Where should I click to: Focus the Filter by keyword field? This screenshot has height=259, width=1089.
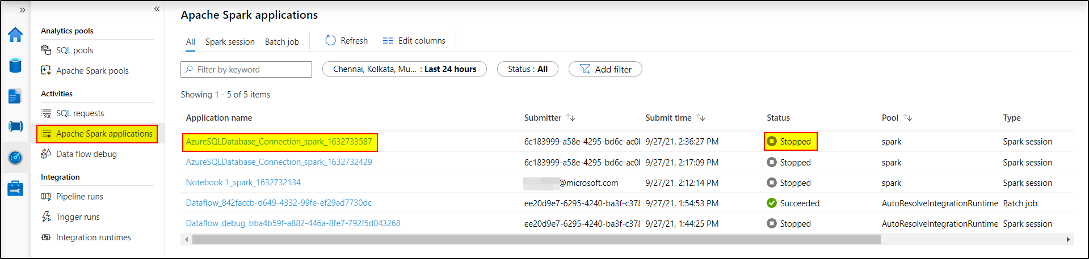246,69
